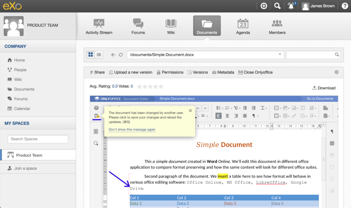Open Activity Stream tab
The width and height of the screenshot is (351, 208).
tap(99, 26)
